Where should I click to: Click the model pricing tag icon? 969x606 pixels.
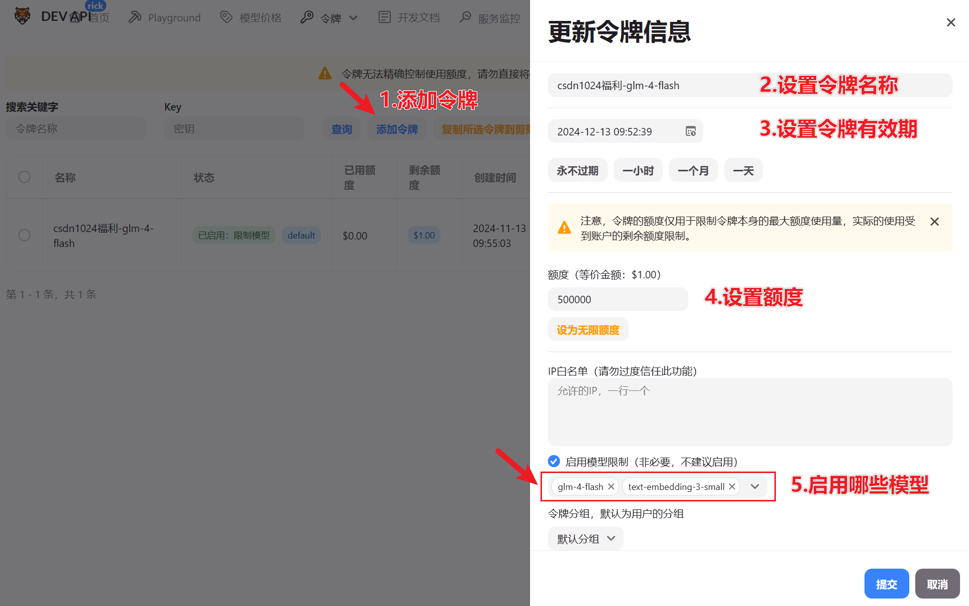(226, 17)
